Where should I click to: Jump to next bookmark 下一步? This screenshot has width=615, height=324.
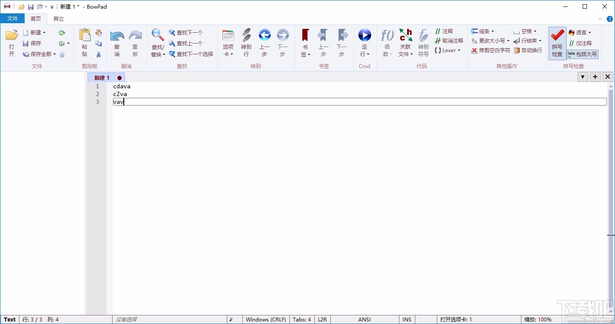pos(342,43)
